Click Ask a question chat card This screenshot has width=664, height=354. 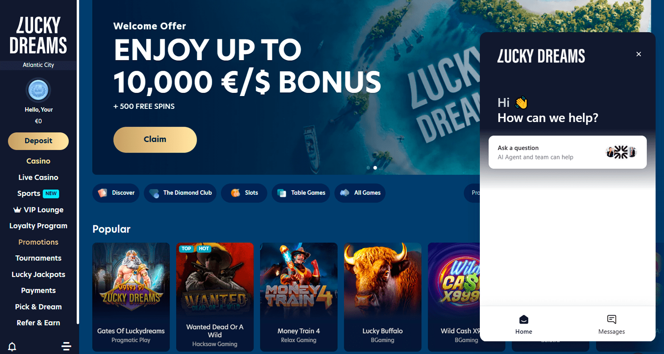pos(567,152)
